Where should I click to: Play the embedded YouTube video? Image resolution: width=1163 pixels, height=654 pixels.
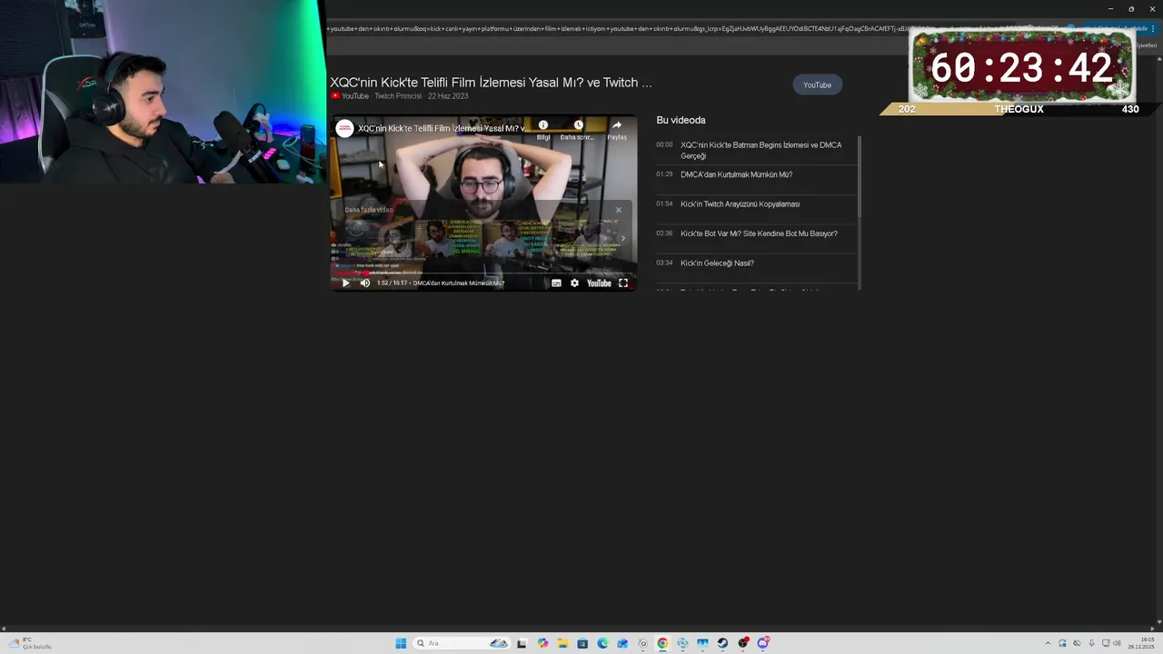[x=345, y=283]
